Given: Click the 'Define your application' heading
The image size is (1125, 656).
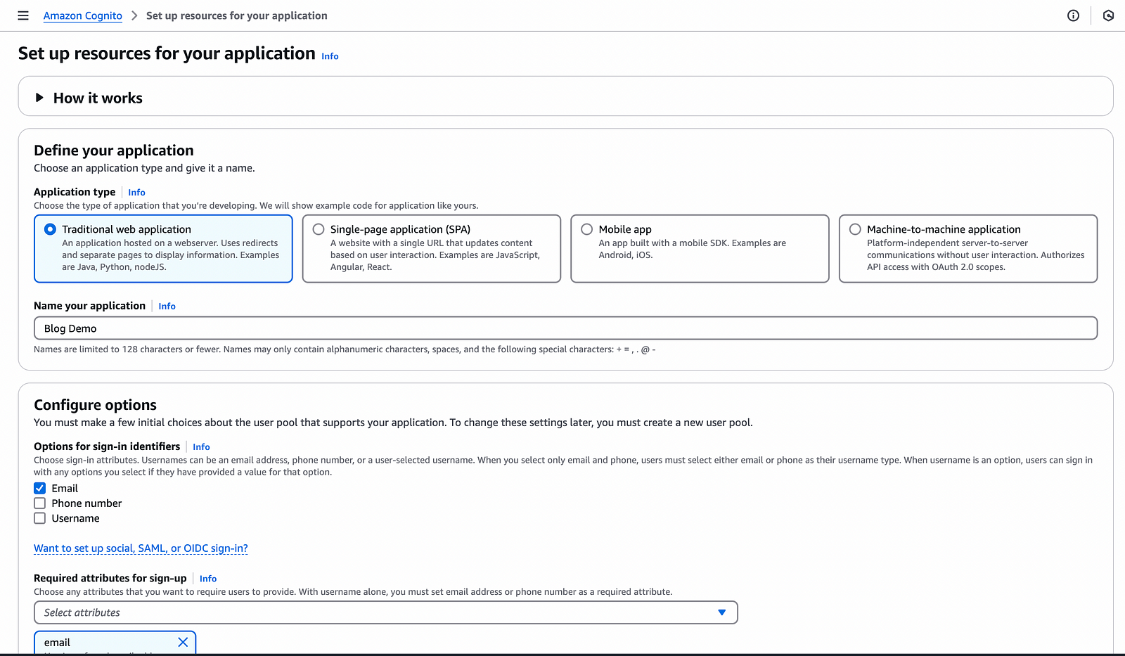Looking at the screenshot, I should click(114, 150).
